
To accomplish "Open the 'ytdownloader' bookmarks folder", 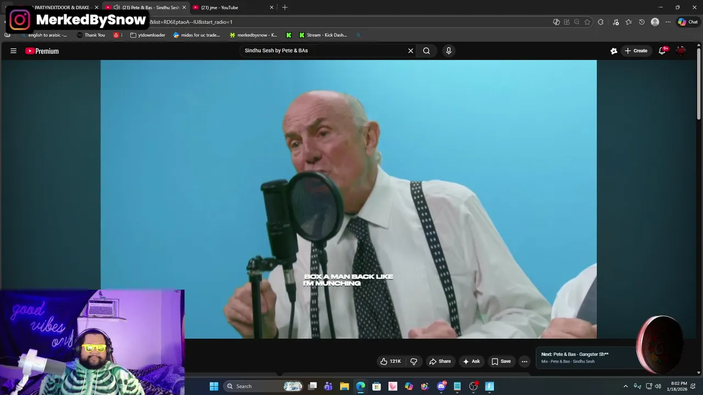I will click(148, 35).
